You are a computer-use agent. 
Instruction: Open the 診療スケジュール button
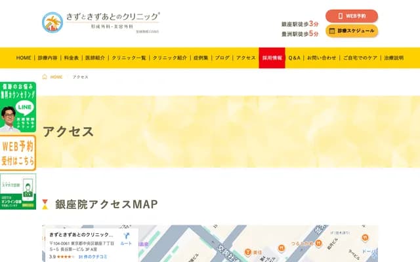coord(352,31)
